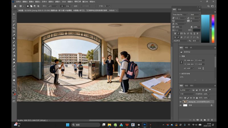The image size is (228, 128).
Task: Hide the background layer
Action: point(181,105)
